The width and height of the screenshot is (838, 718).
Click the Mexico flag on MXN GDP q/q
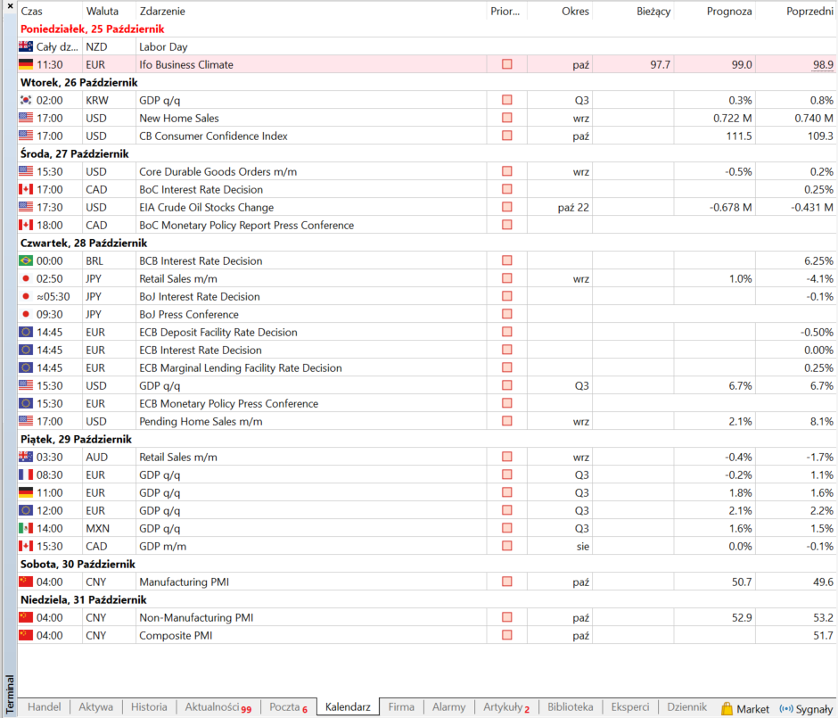(x=26, y=528)
